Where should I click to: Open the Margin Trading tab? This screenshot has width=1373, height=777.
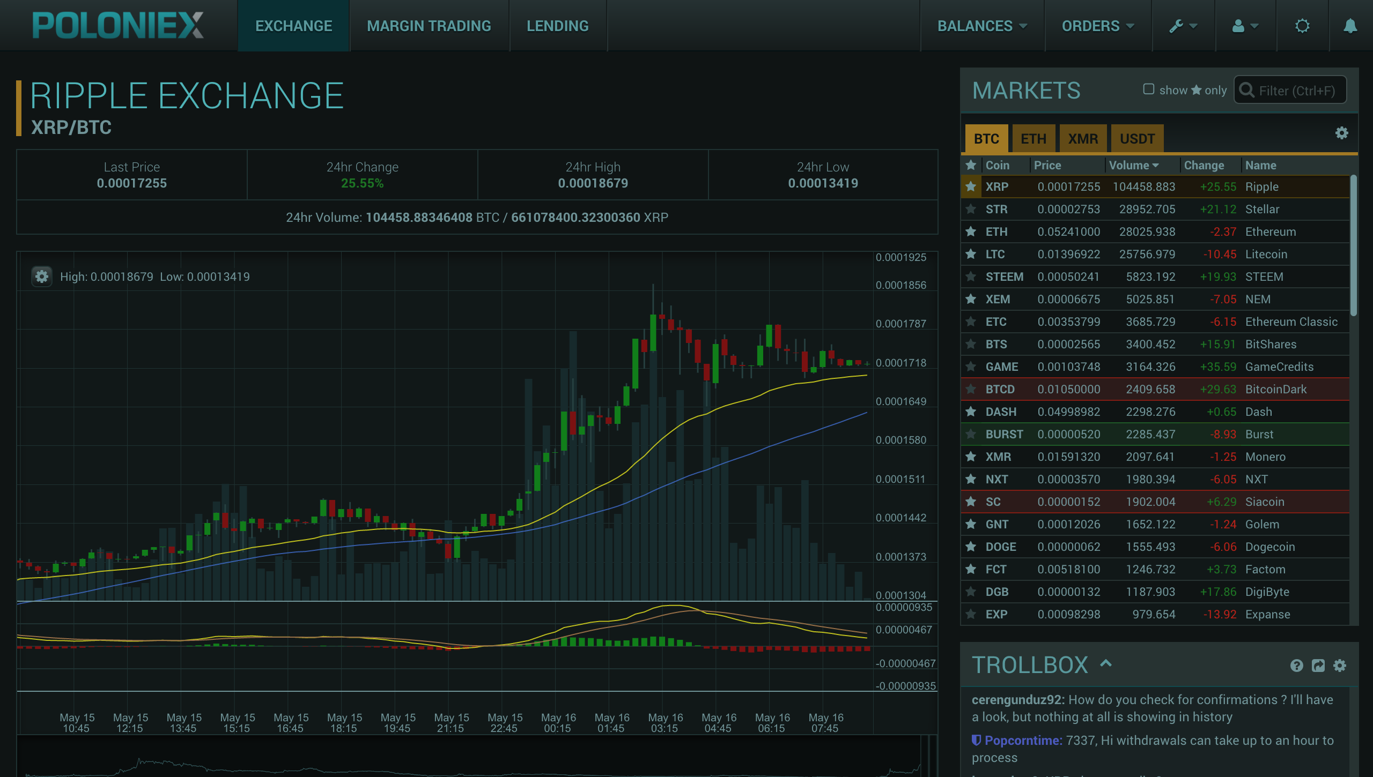(429, 26)
